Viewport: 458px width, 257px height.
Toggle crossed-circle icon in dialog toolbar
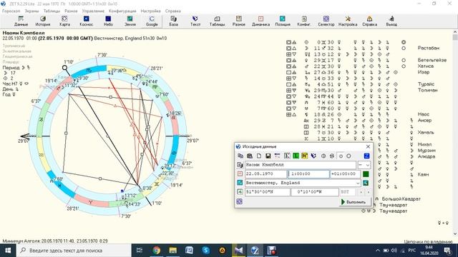pos(332,156)
